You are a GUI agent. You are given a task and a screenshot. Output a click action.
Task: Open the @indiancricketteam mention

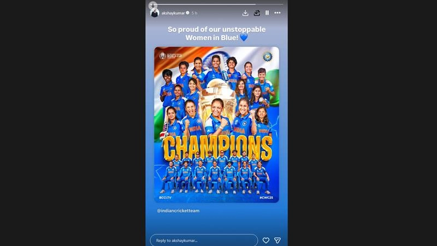tap(178, 210)
